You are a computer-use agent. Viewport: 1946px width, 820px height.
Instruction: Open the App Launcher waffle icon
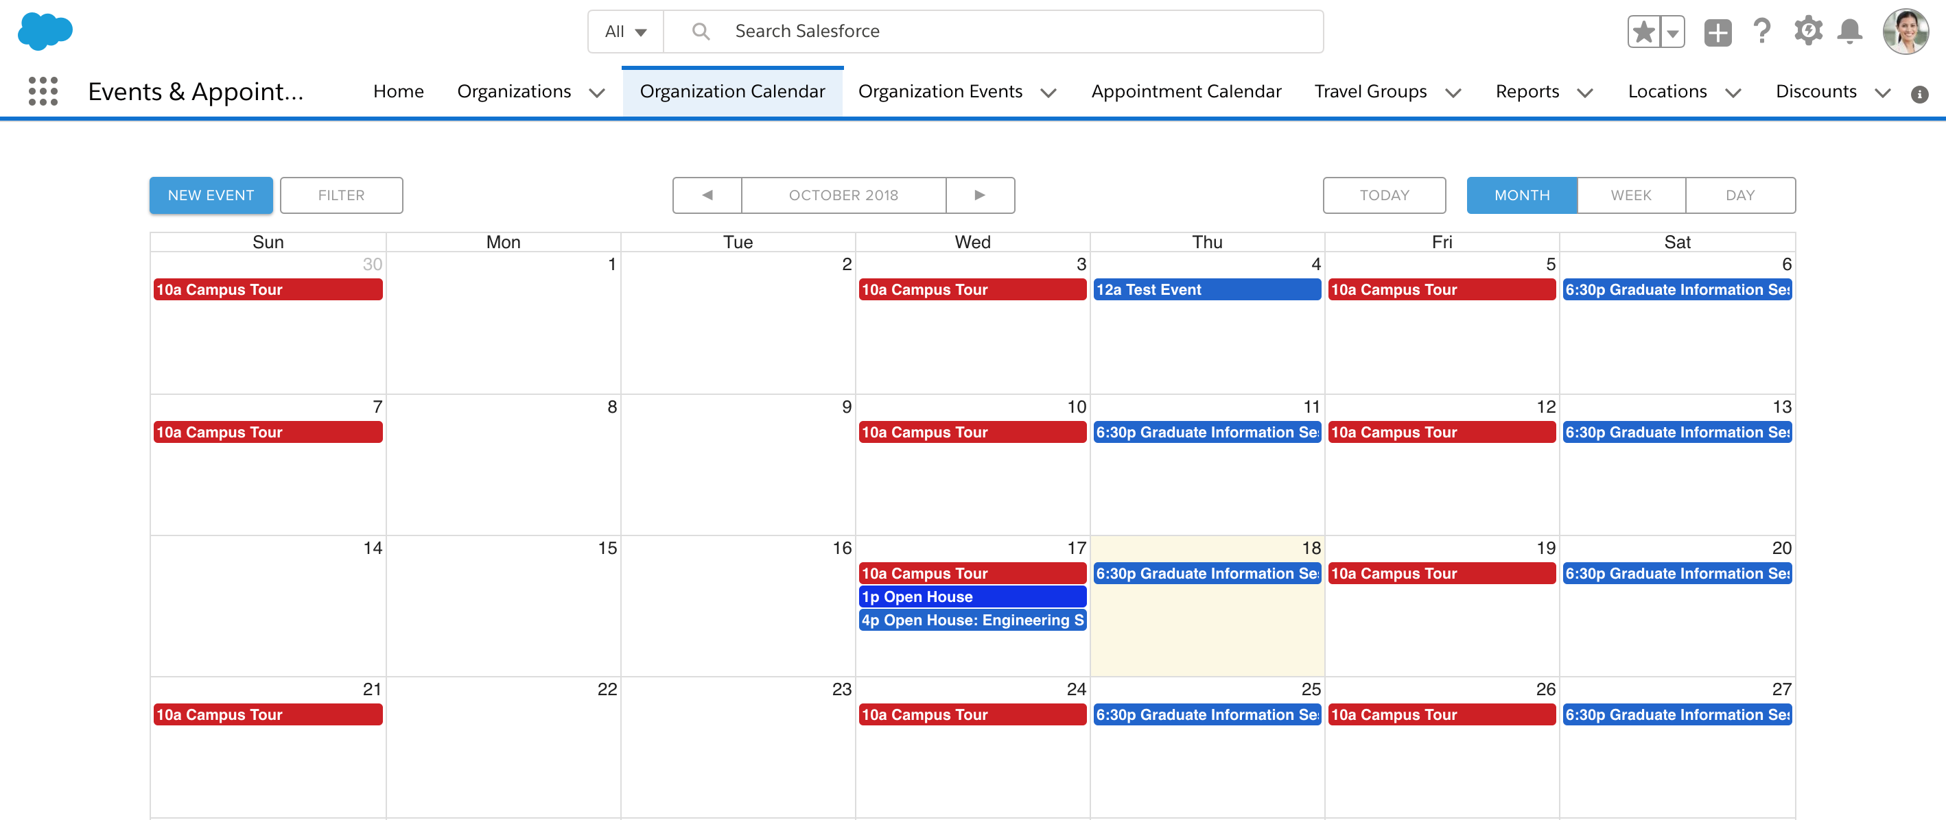[43, 91]
